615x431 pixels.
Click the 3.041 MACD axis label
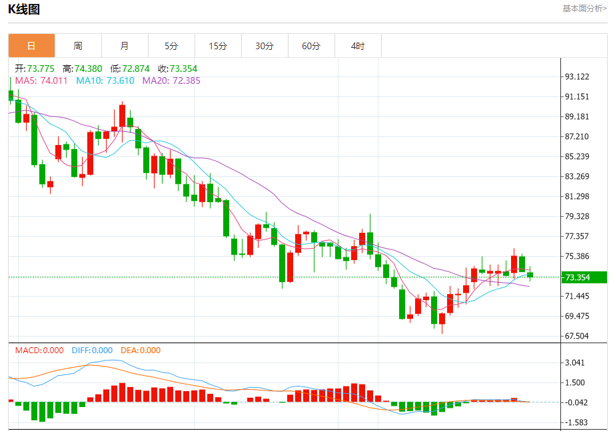click(574, 363)
